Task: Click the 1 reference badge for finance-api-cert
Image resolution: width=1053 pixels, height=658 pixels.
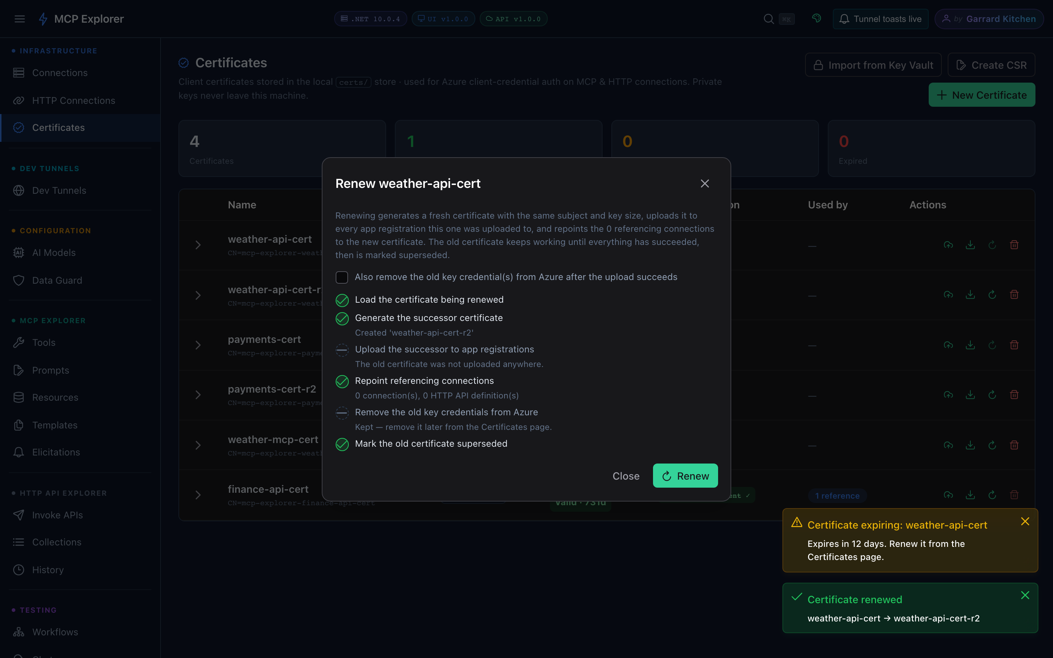Action: pos(837,496)
